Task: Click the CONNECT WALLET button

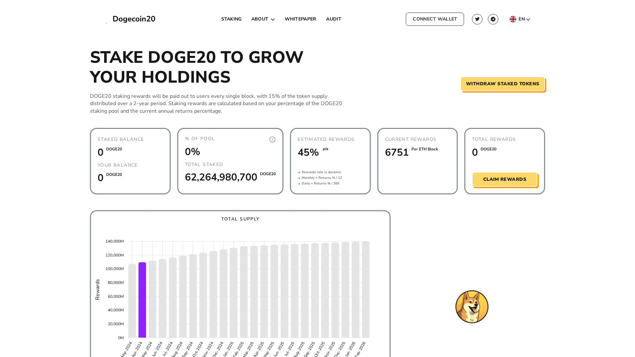Action: 435,19
